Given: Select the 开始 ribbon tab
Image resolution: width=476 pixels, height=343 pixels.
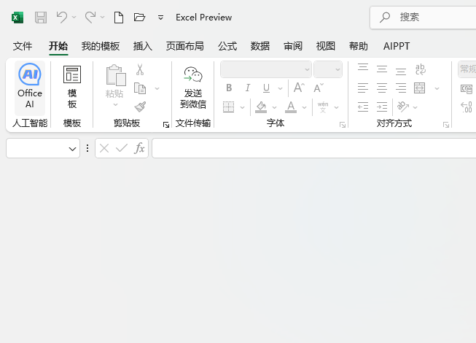Looking at the screenshot, I should pyautogui.click(x=58, y=46).
